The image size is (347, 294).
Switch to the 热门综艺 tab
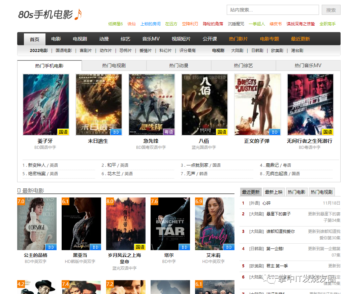[244, 65]
